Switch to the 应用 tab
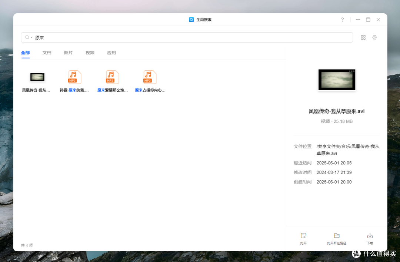400x262 pixels. pyautogui.click(x=111, y=53)
